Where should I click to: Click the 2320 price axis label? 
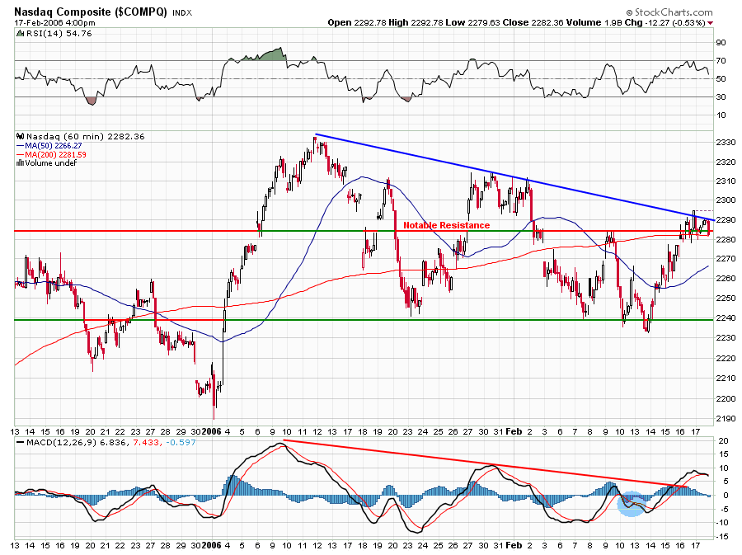coord(726,162)
